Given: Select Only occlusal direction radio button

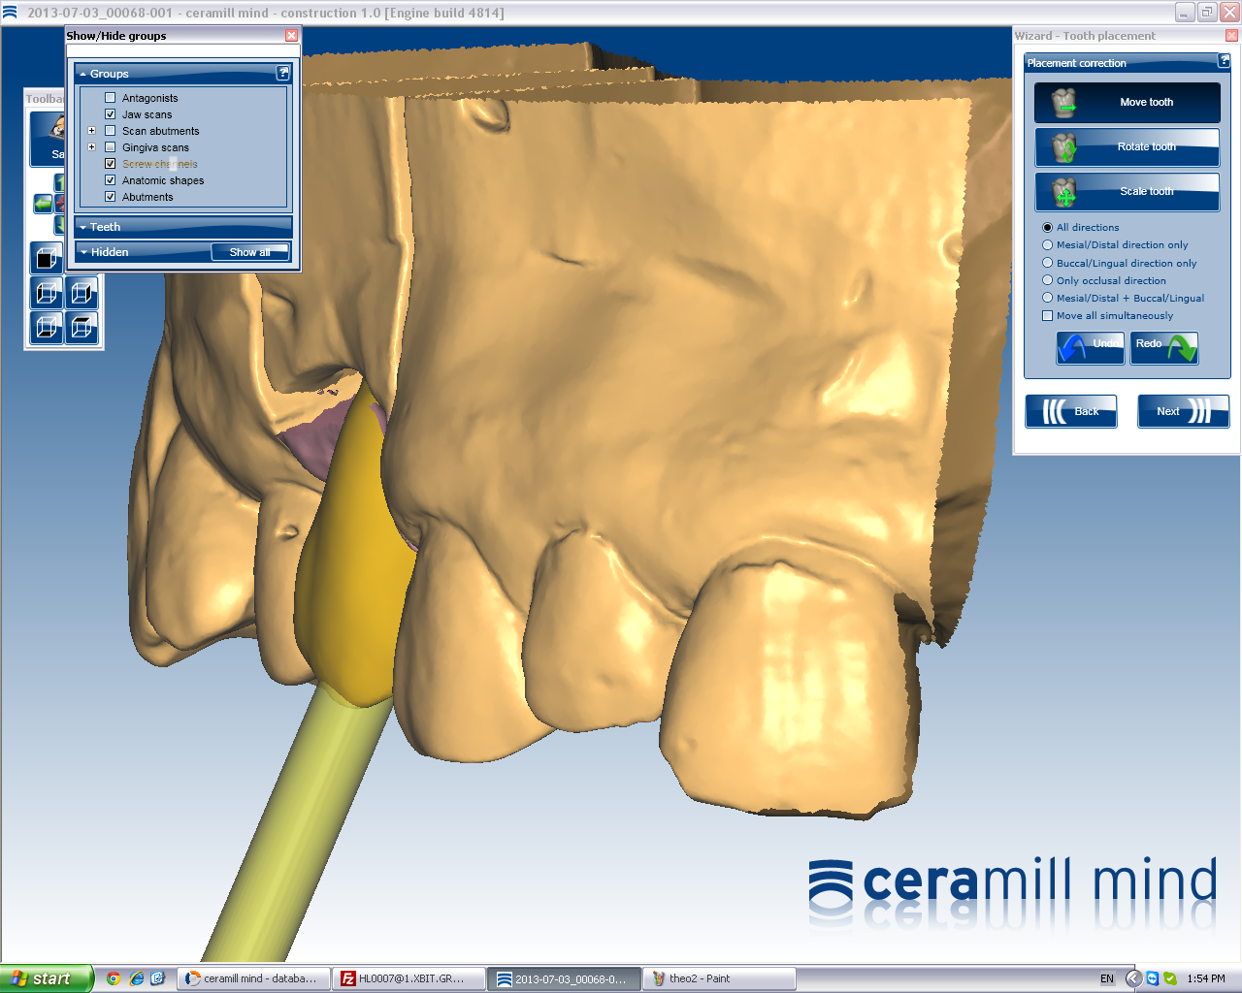Looking at the screenshot, I should (1048, 280).
